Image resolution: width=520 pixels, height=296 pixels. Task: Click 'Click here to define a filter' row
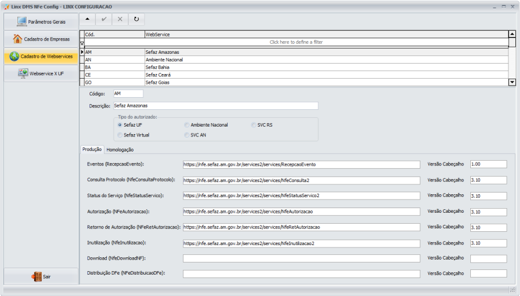(x=296, y=42)
